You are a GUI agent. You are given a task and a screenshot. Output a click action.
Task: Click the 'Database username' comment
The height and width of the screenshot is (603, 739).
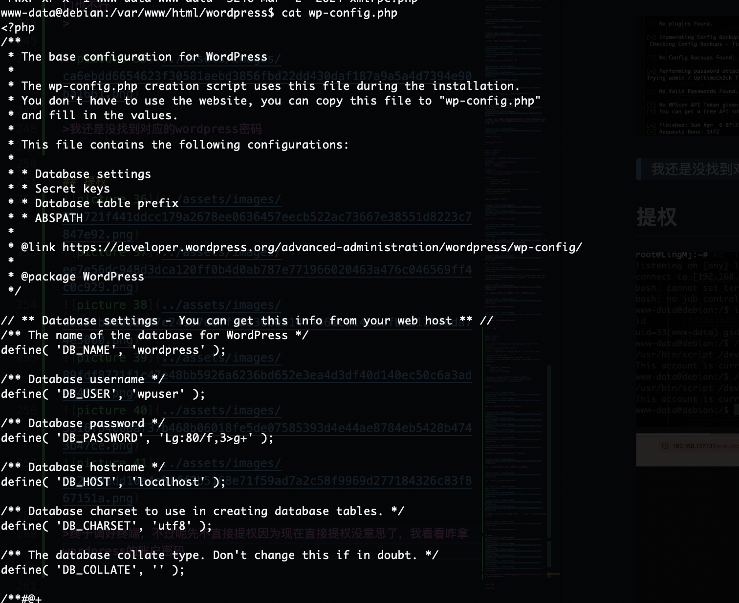click(83, 379)
